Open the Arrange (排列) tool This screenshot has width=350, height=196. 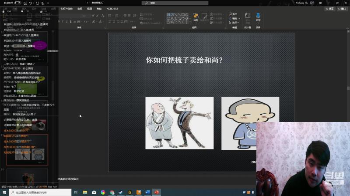click(x=196, y=17)
